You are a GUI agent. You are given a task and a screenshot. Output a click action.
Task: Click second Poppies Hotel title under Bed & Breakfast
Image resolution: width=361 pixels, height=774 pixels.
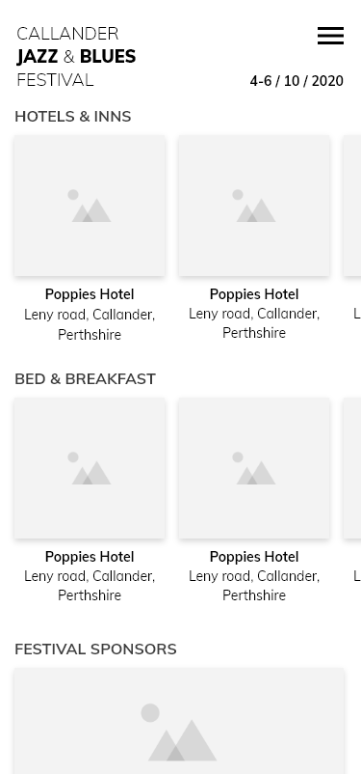click(254, 557)
